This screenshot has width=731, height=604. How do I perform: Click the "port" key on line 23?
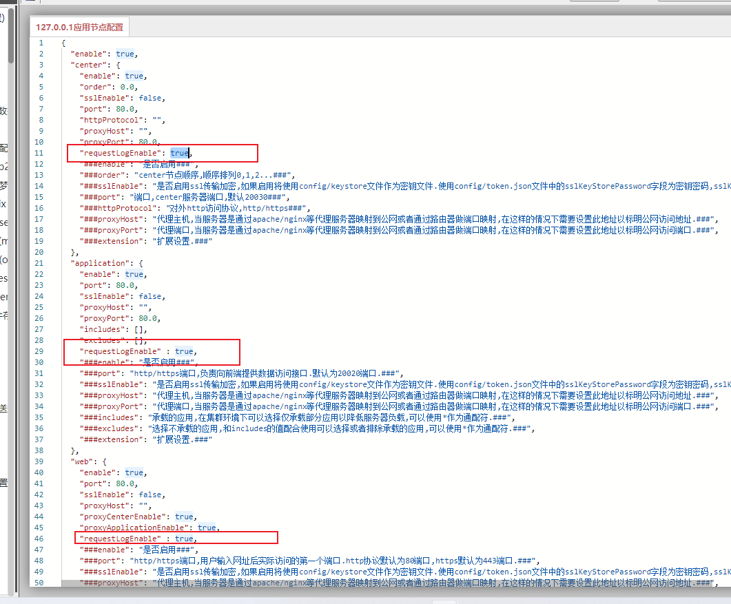coord(93,285)
